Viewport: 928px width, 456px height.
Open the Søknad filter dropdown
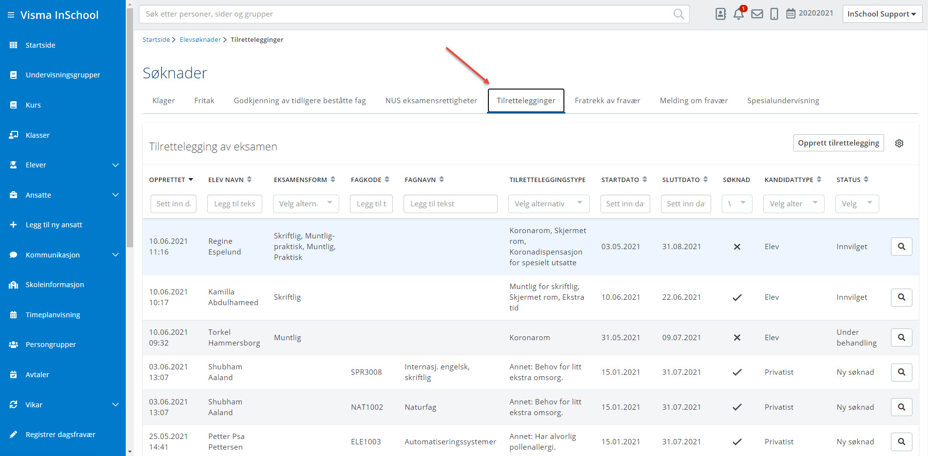click(x=737, y=204)
